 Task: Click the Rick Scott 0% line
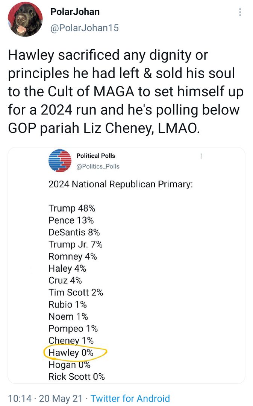pyautogui.click(x=76, y=377)
